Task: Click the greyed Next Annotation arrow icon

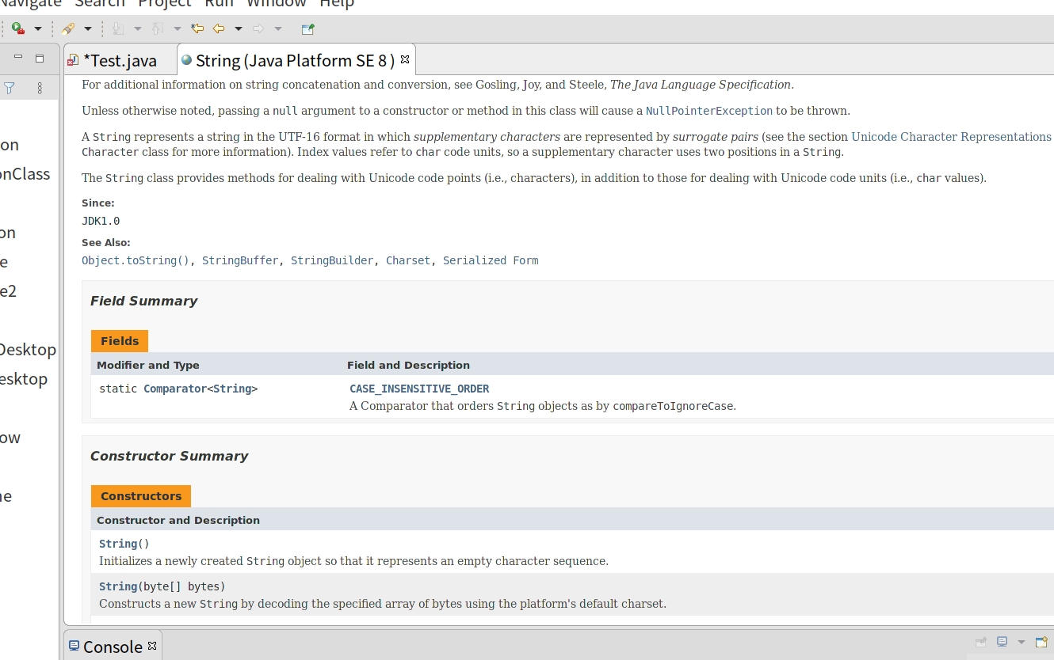Action: (x=117, y=29)
